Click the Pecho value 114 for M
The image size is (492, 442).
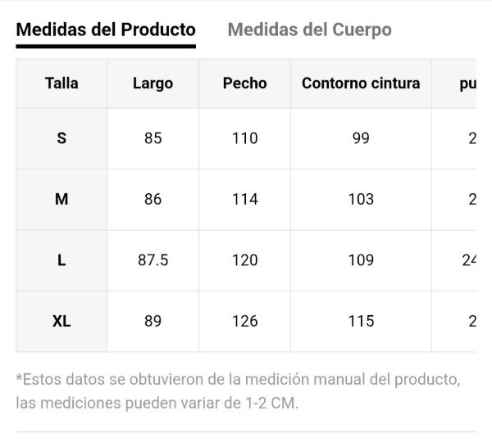tap(244, 199)
